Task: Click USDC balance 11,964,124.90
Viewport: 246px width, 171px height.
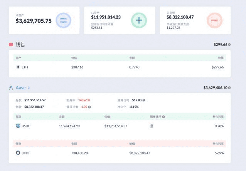Action: click(69, 126)
